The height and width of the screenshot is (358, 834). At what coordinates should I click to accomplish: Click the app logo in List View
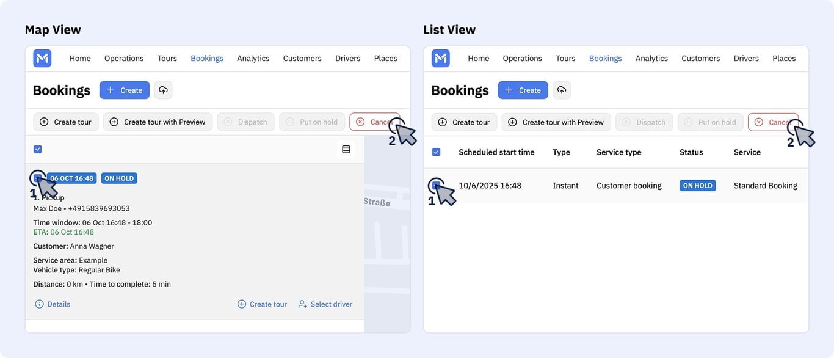click(441, 59)
